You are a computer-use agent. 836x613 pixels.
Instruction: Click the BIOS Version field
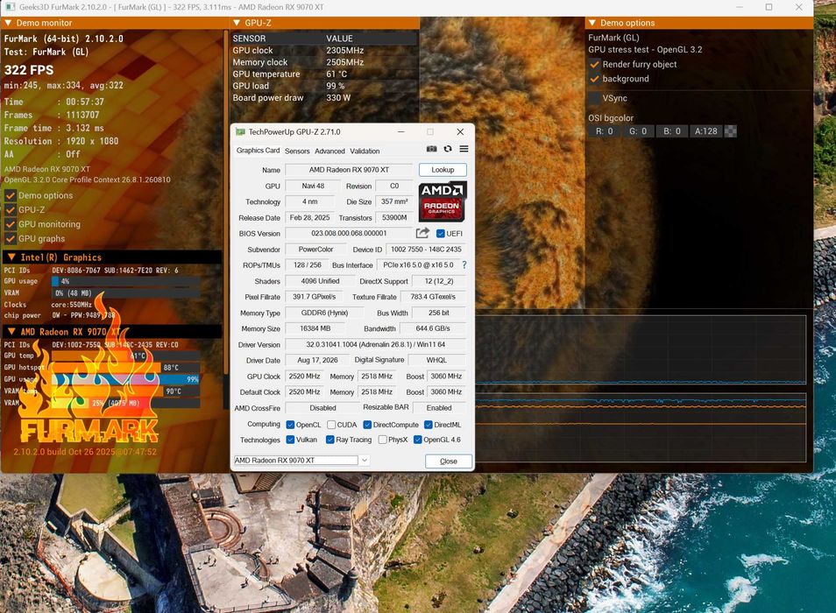point(349,233)
